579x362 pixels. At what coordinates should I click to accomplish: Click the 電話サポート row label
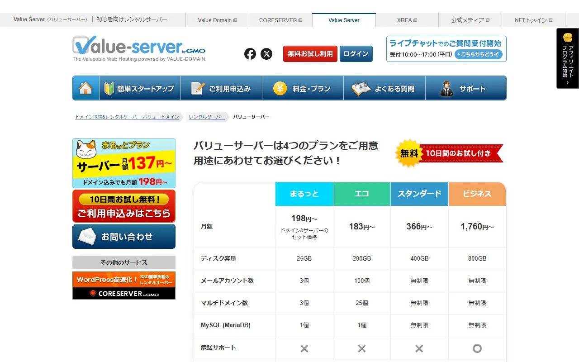(x=218, y=348)
